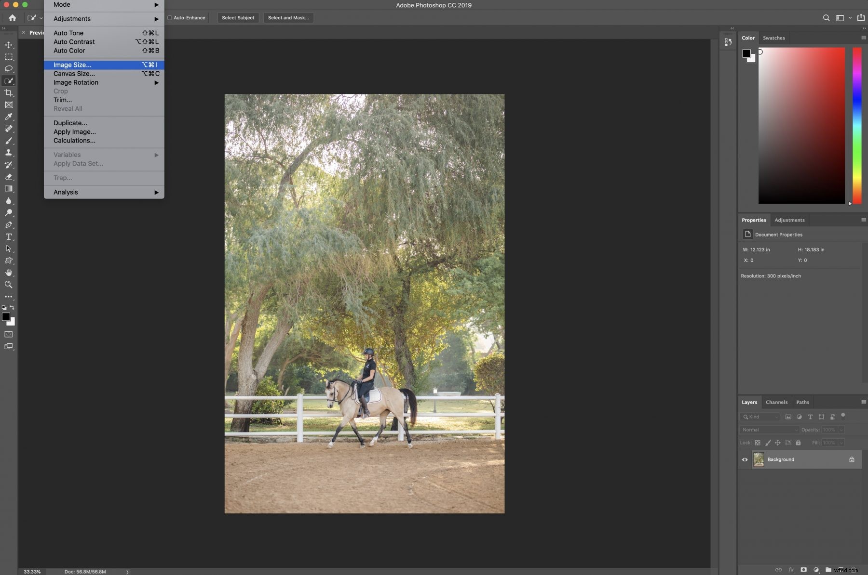Activate the Crop tool

tap(9, 93)
